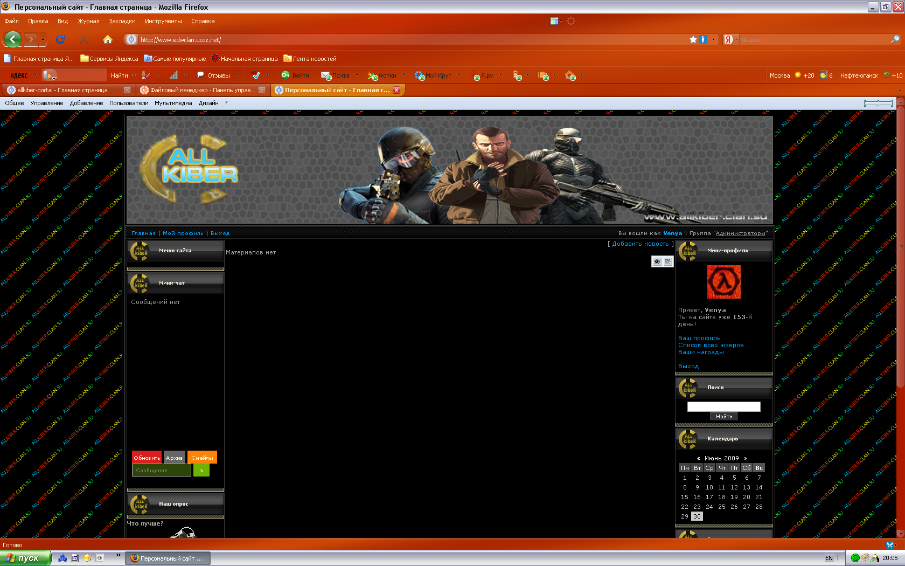Click the pencil highlighter icon in Yandex bar
The image size is (905, 566).
(x=145, y=75)
